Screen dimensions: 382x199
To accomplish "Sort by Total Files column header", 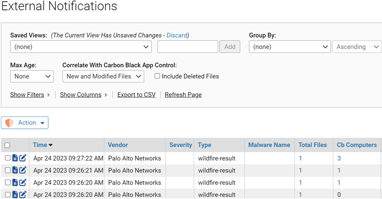I will [x=313, y=145].
